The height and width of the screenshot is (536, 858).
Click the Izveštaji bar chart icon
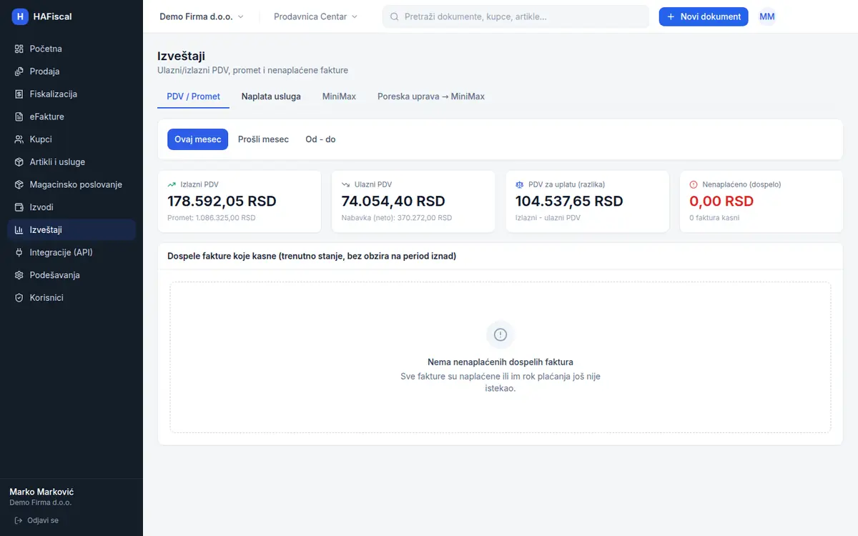(19, 230)
